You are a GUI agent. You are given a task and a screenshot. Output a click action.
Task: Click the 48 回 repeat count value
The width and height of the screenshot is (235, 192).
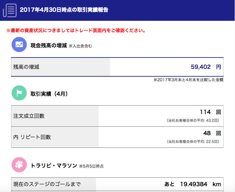click(212, 133)
